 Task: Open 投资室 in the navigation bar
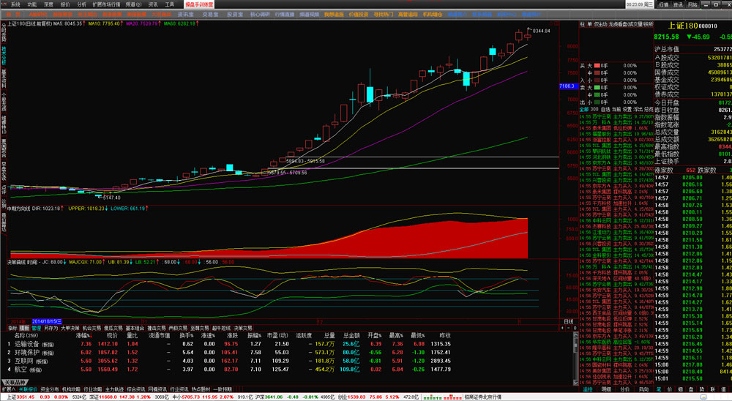point(235,15)
